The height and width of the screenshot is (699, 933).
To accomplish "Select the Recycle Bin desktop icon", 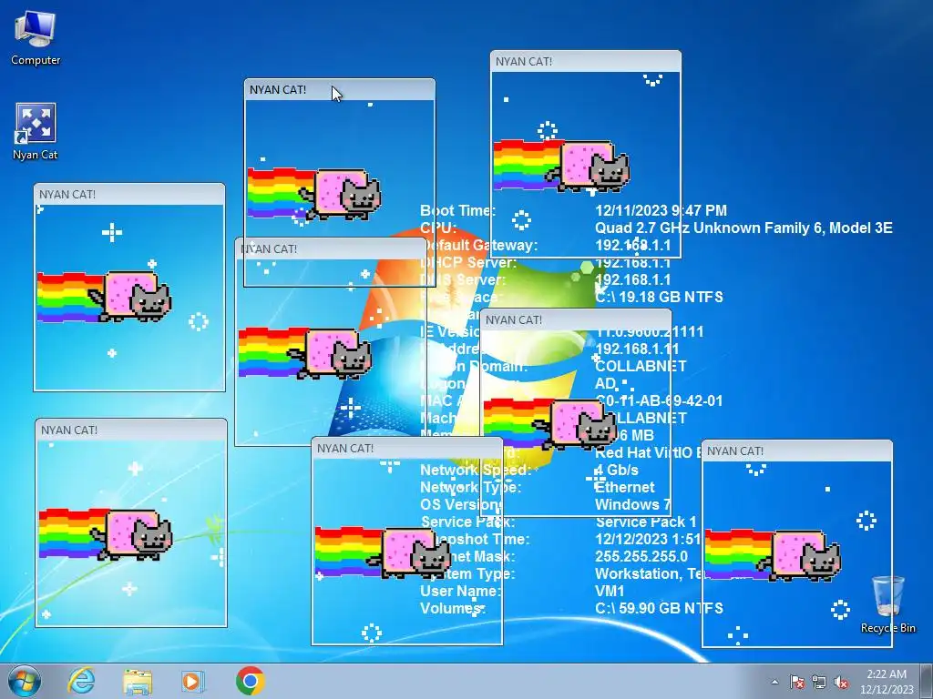I will (x=887, y=604).
